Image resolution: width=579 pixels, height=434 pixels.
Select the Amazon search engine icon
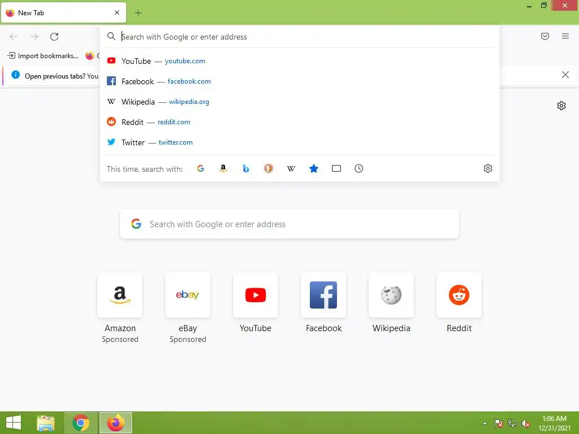(223, 168)
